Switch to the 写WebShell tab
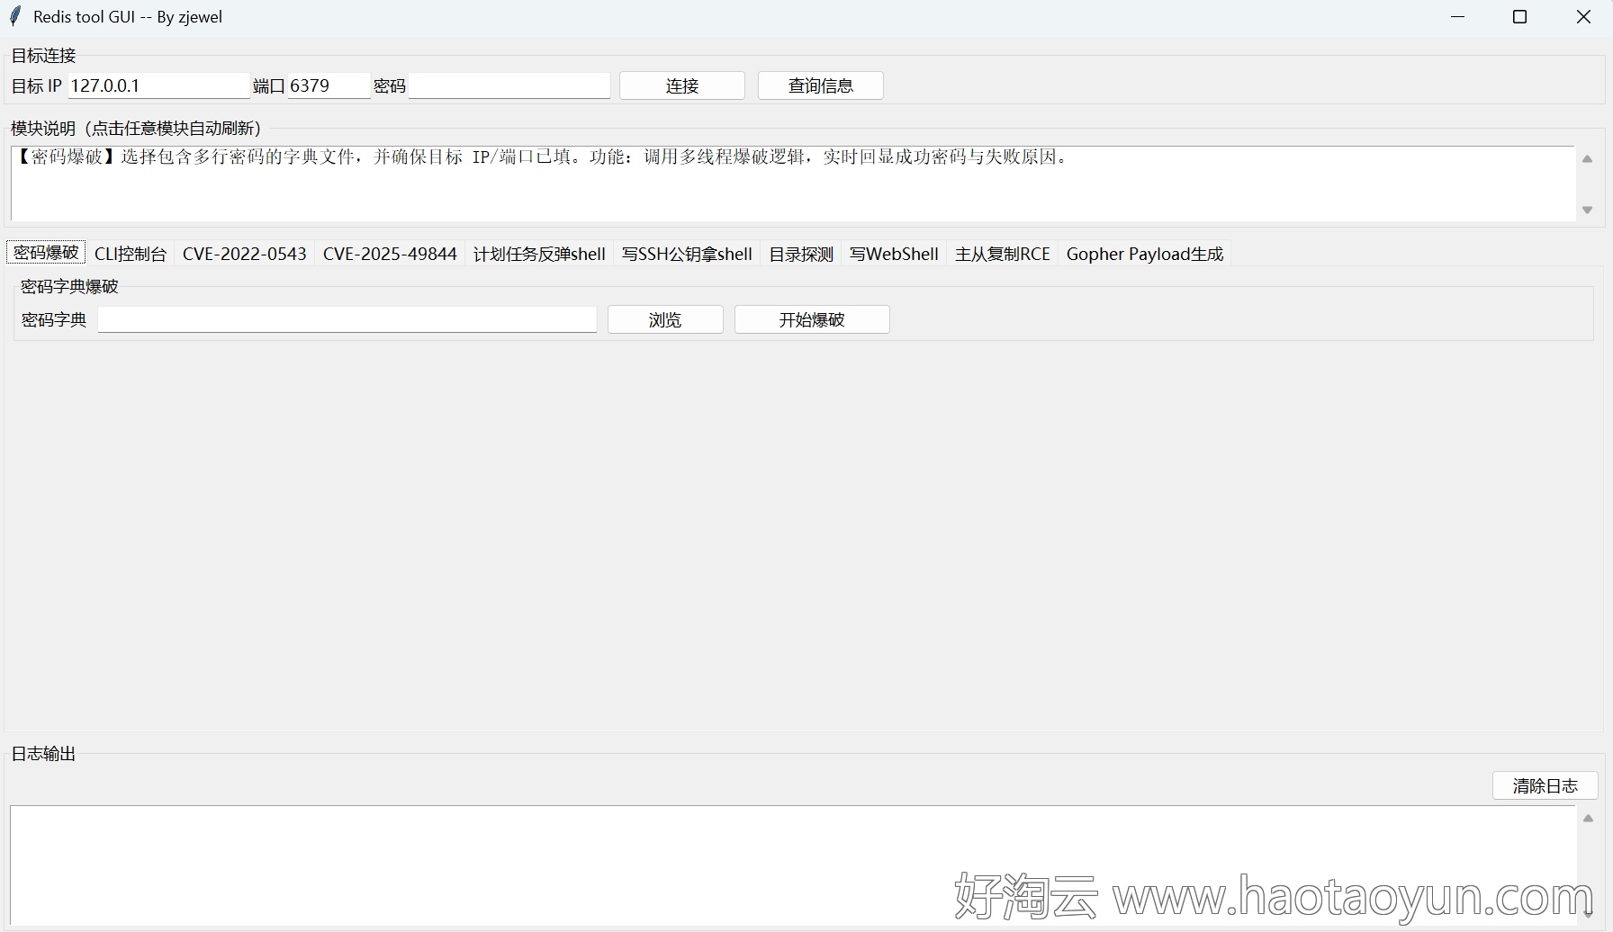 894,254
